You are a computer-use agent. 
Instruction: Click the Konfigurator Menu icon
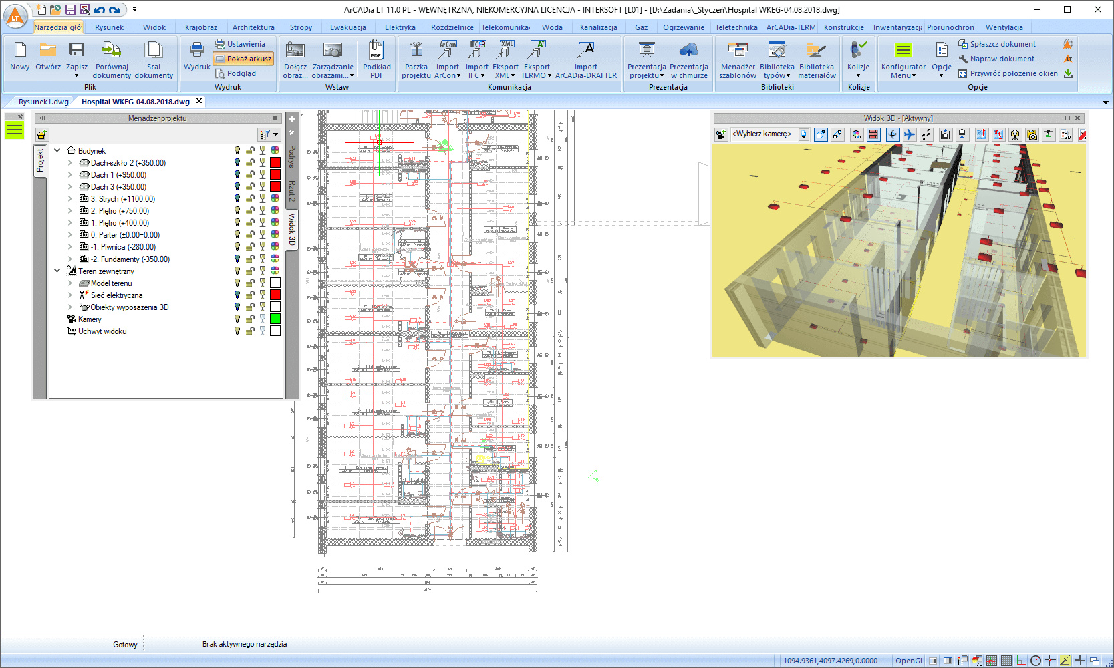pos(903,50)
